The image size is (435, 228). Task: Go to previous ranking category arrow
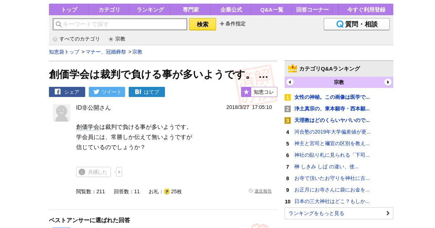[290, 82]
